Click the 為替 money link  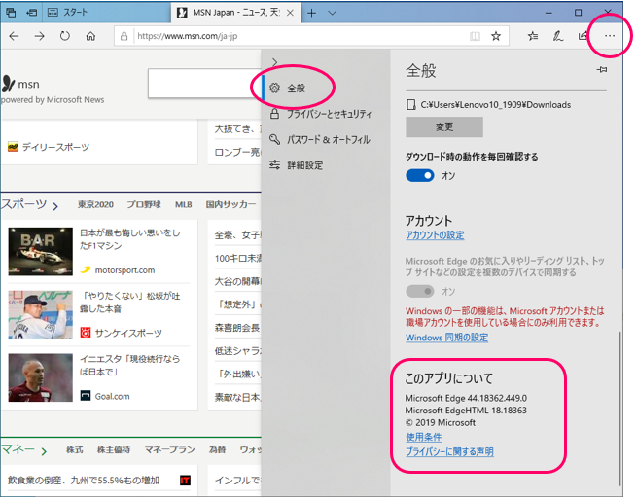click(217, 449)
